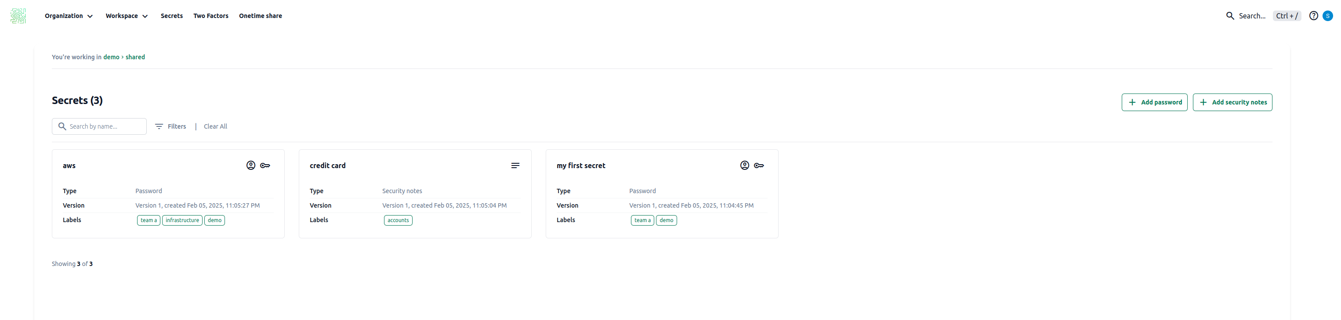Open the aws secret title
The height and width of the screenshot is (320, 1341).
pos(69,166)
